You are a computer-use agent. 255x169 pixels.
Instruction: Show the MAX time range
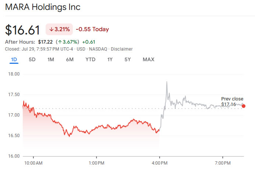[x=148, y=59]
